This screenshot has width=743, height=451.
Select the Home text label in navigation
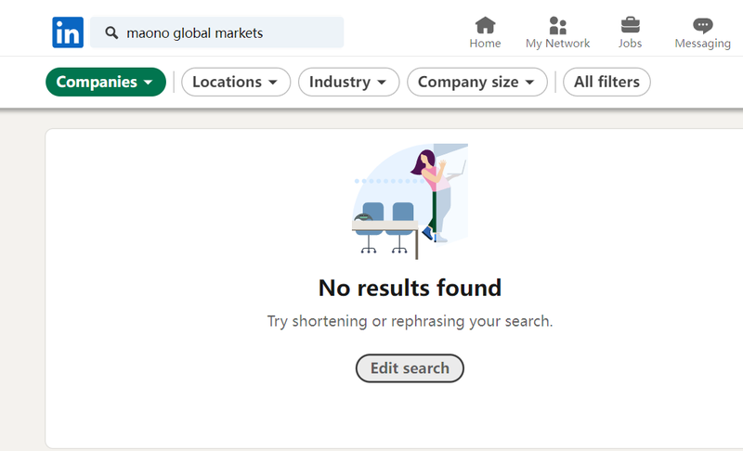[485, 44]
